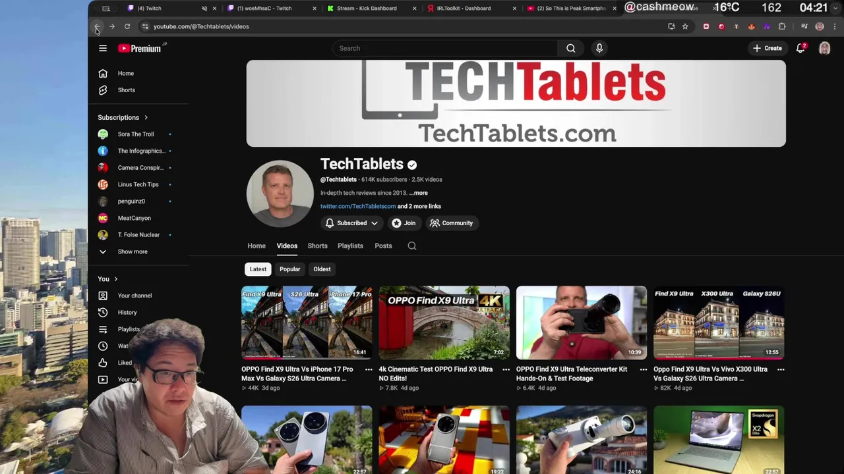Select the Latest sort chip
Viewport: 844px width, 474px height.
point(258,269)
